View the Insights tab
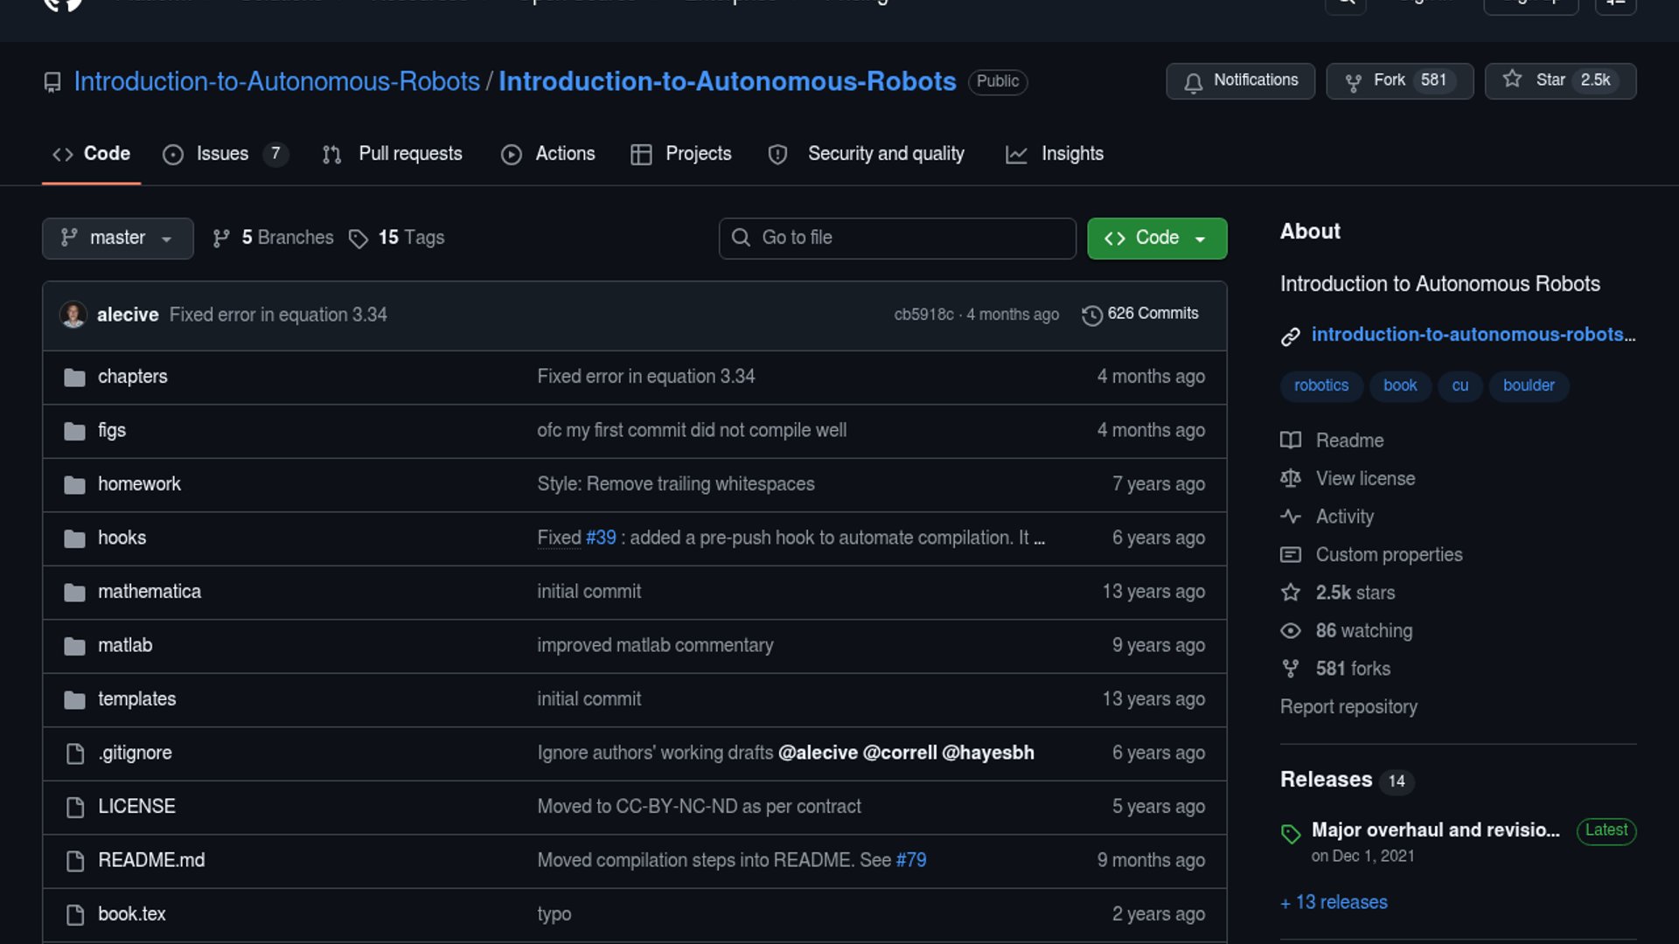This screenshot has width=1679, height=944. tap(1055, 154)
